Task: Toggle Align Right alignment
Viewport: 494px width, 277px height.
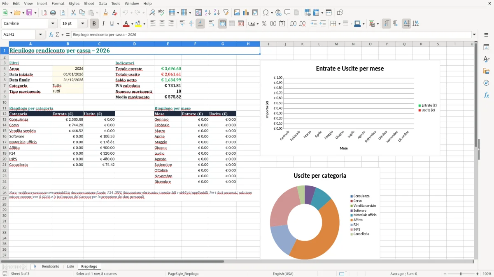Action: [x=171, y=24]
